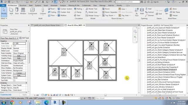Select jkrAR_sch_rom_Room Master Schedule in browser

click(162, 70)
